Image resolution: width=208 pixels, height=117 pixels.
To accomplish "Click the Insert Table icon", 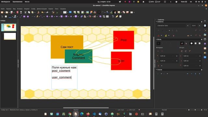I will tap(83, 12).
